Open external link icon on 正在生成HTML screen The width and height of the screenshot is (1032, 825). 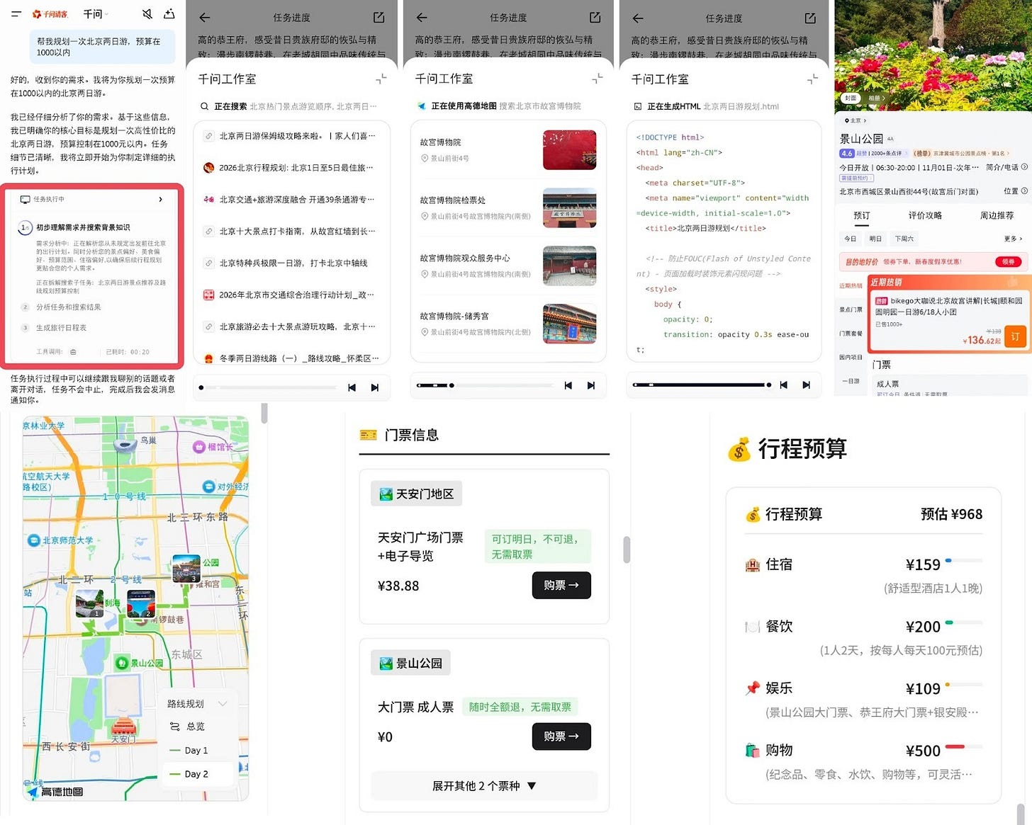tap(810, 18)
